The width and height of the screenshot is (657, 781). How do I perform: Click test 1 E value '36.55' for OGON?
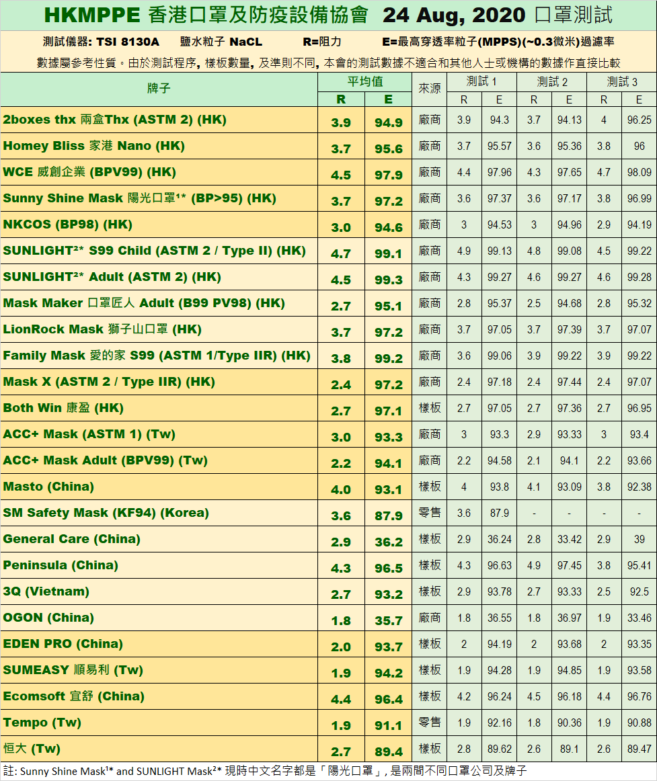[500, 618]
